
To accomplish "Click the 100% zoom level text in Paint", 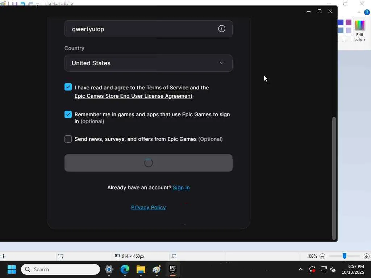I will (312, 256).
